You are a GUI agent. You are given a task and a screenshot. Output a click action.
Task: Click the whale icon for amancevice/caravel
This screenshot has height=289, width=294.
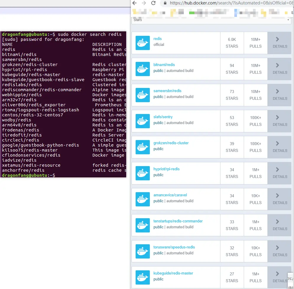tap(142, 199)
